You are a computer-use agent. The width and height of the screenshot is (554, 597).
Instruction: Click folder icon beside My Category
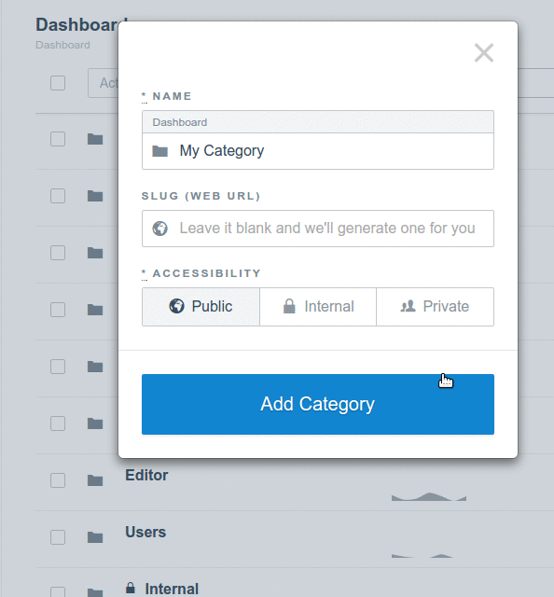159,151
